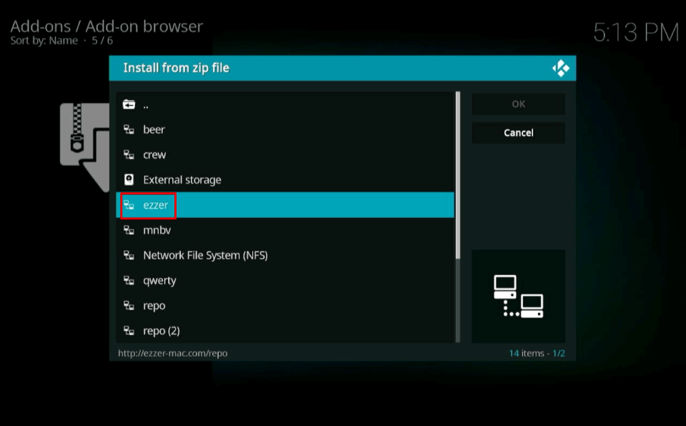Click the drive icon beside External storage
Screen dimensions: 686x426
[x=129, y=179]
